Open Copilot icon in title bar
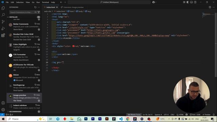Viewport: 217px width, 122px height. pyautogui.click(x=154, y=2)
